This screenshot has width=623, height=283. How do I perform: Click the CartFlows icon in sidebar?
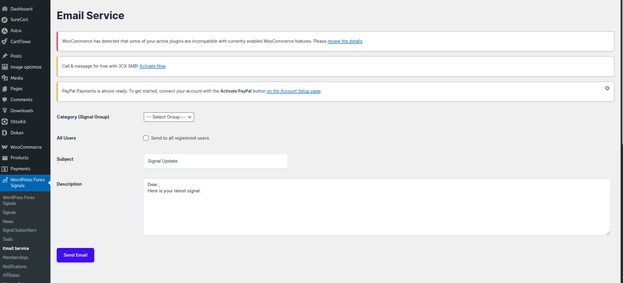[x=5, y=42]
